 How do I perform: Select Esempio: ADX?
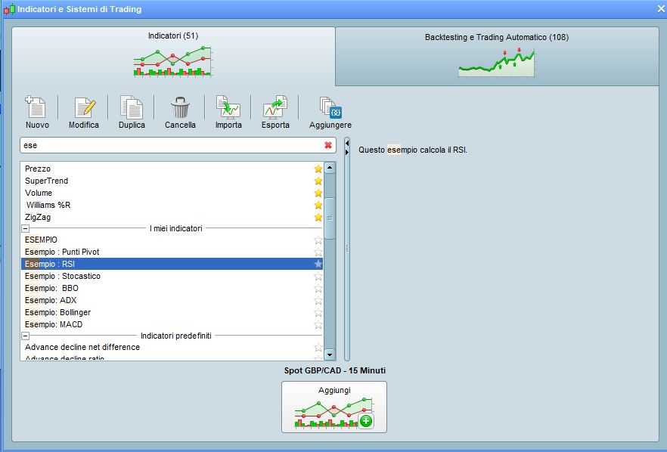click(172, 300)
